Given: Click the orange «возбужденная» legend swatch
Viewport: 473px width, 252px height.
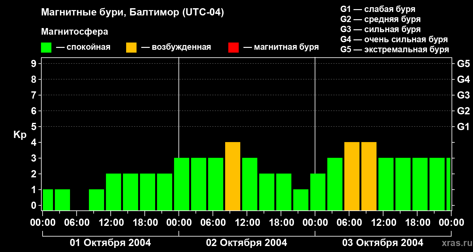Looking at the screenshot, I should click(131, 48).
